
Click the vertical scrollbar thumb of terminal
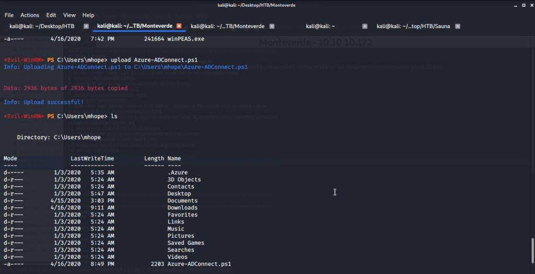coord(532,252)
